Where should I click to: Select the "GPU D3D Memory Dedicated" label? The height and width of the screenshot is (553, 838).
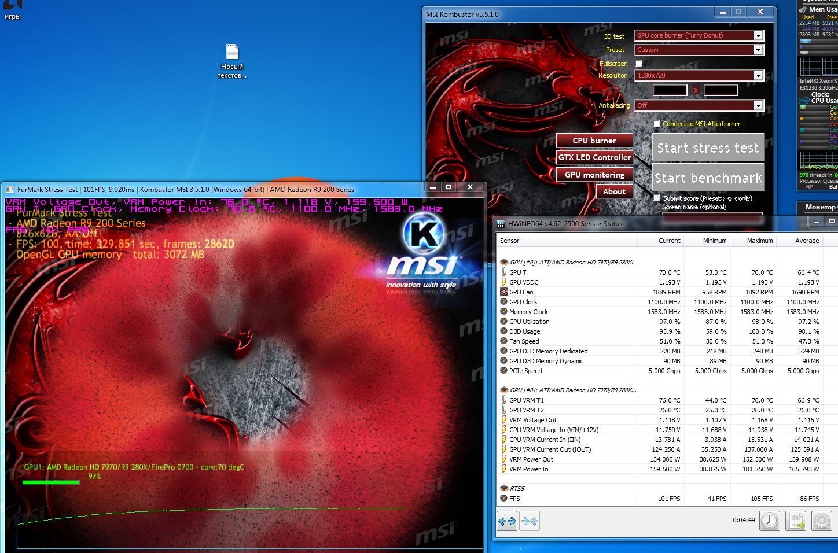[x=549, y=351]
